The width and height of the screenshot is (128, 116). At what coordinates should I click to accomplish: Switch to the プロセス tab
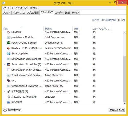(x=7, y=13)
